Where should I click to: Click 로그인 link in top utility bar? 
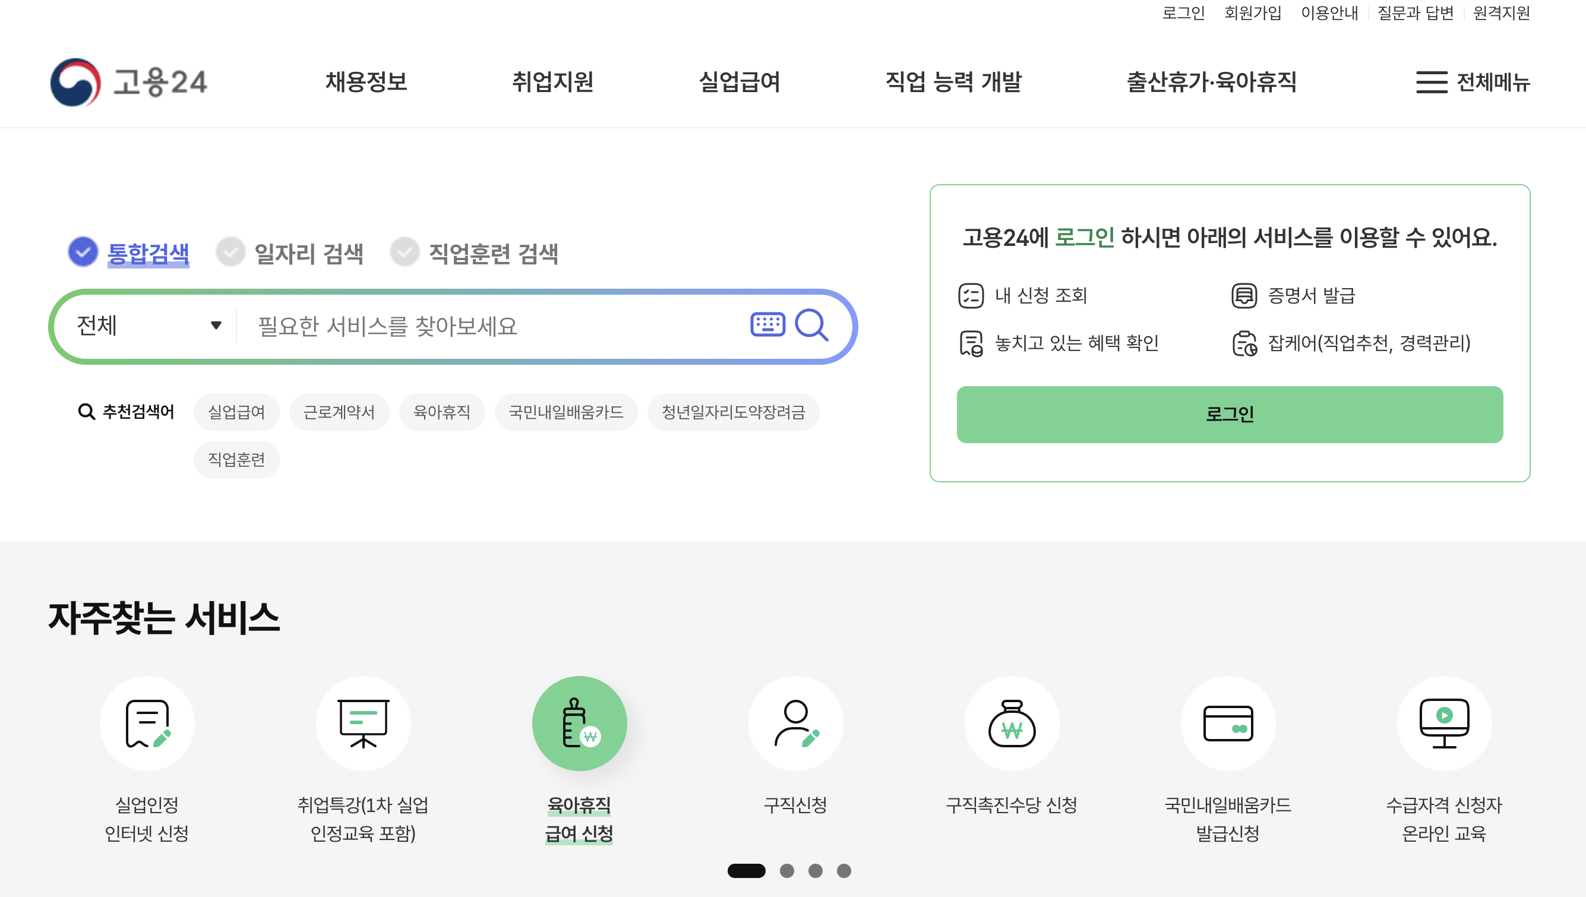tap(1183, 13)
